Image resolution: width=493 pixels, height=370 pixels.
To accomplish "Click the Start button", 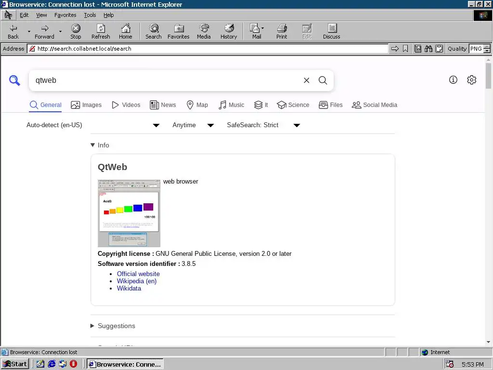I will (15, 364).
